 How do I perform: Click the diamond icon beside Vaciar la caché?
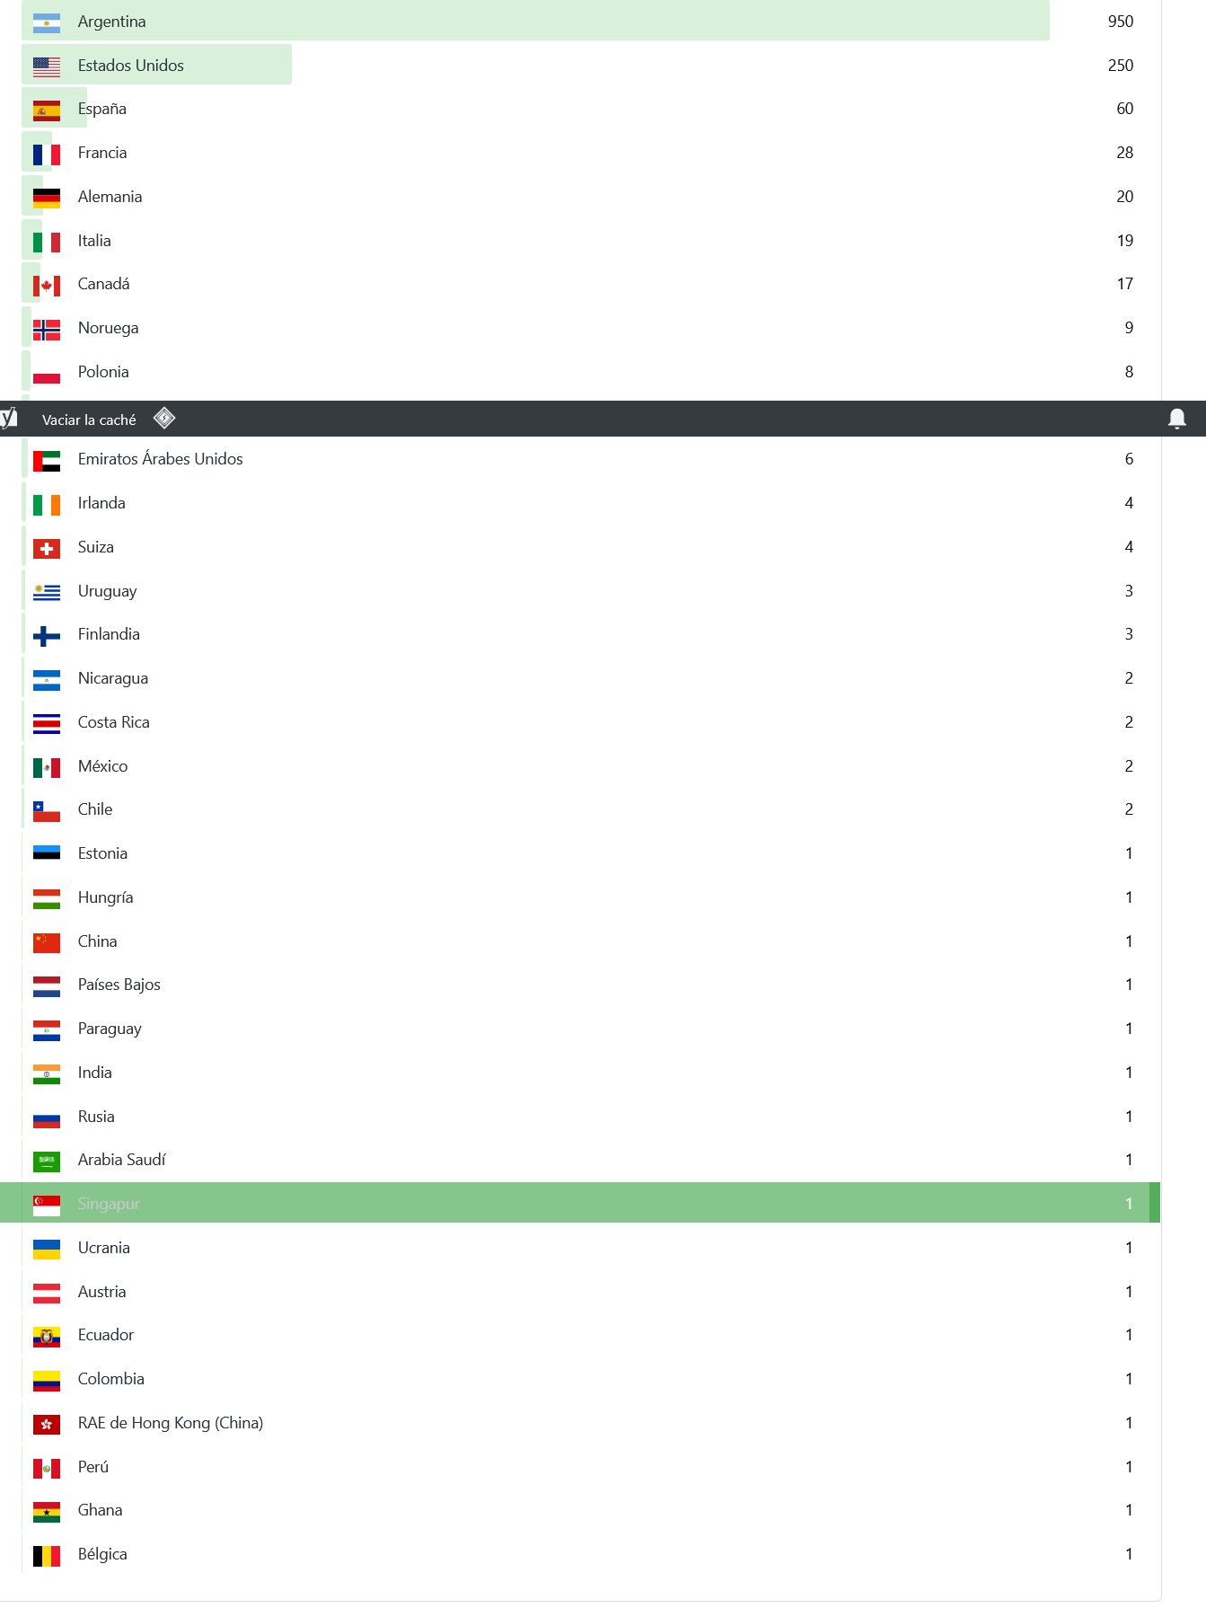pos(164,418)
